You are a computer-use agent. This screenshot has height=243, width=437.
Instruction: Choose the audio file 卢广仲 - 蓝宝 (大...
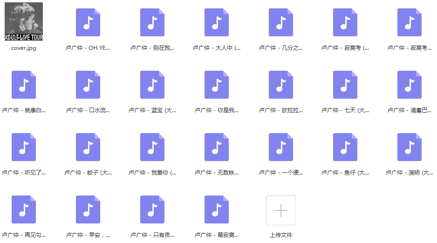pyautogui.click(x=152, y=85)
